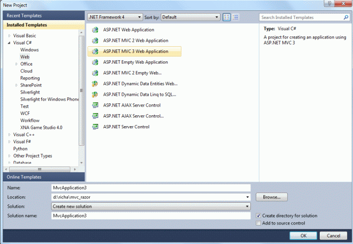This screenshot has height=244, width=353.
Task: Select the Workflow category
Action: click(x=30, y=121)
